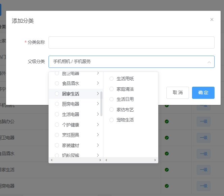This screenshot has width=224, height=196.
Task: Select the 家纺布艺 radio button
Action: [x=111, y=110]
